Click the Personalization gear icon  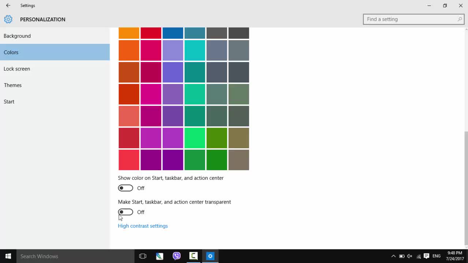[x=8, y=19]
